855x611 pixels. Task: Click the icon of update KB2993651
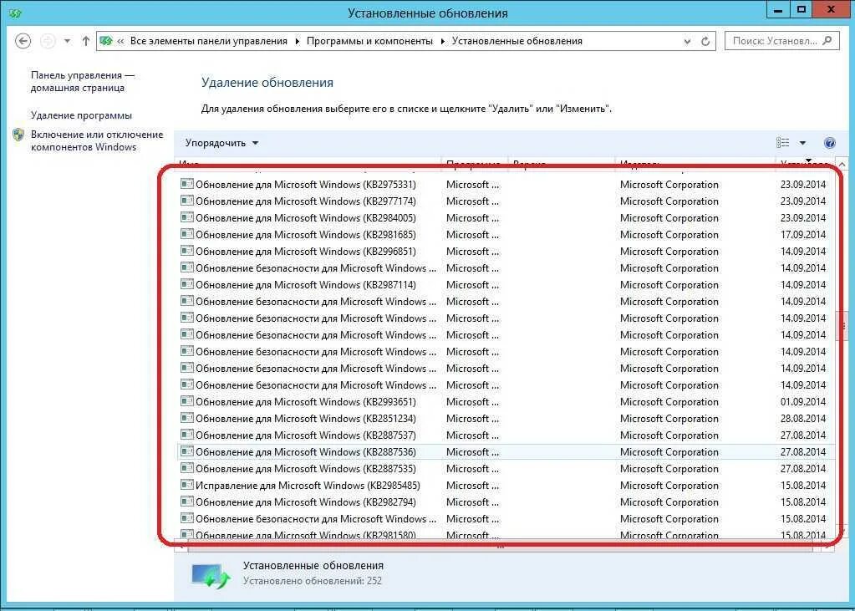click(x=187, y=401)
